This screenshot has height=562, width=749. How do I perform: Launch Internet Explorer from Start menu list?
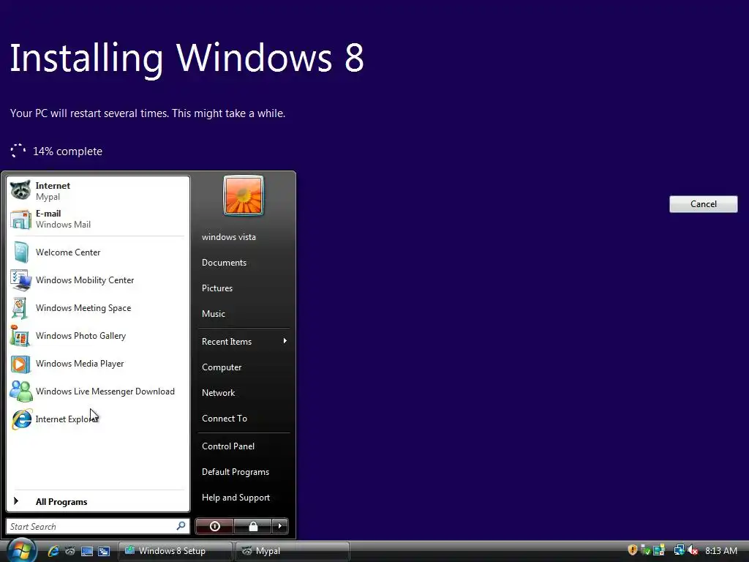pos(98,419)
